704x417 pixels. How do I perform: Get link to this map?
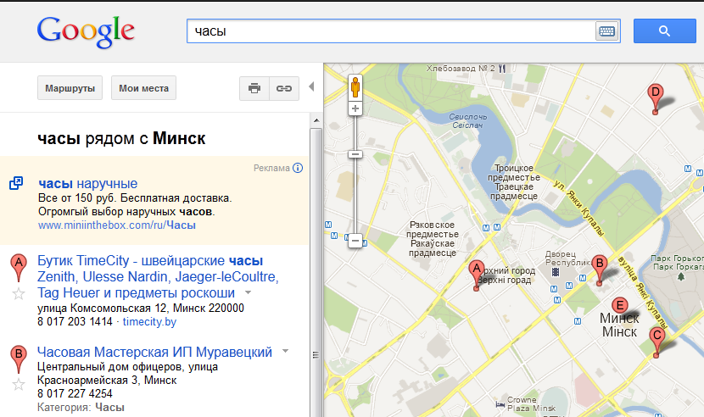coord(284,88)
